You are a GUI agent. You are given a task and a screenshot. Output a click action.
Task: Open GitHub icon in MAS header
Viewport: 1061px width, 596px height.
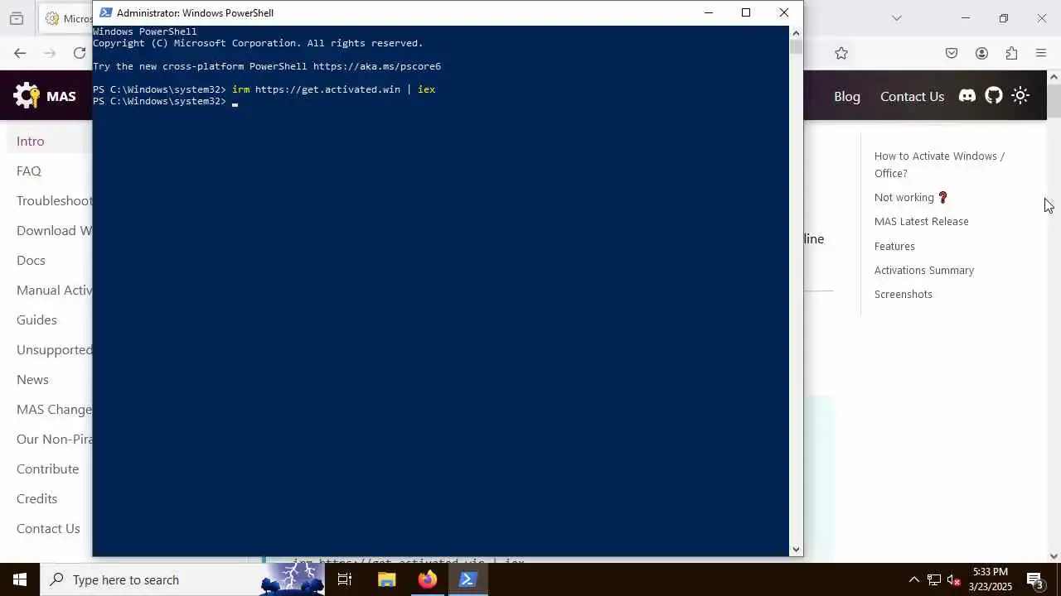coord(994,96)
